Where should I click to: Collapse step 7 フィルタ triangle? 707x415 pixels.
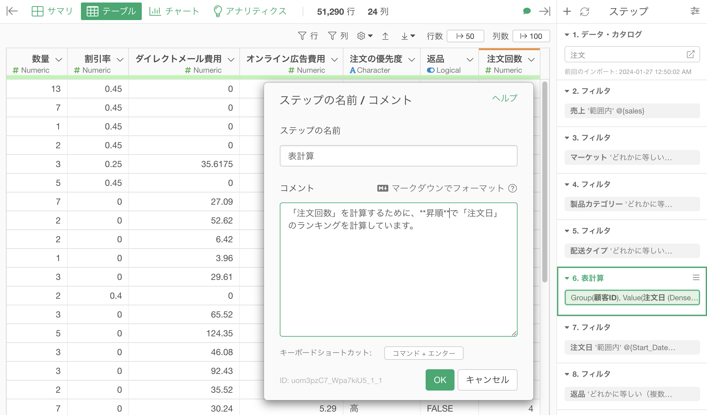point(567,328)
